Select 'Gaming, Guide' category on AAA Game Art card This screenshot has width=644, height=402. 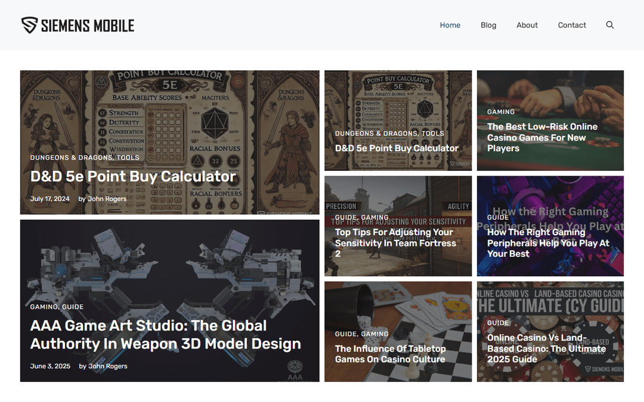tap(57, 307)
